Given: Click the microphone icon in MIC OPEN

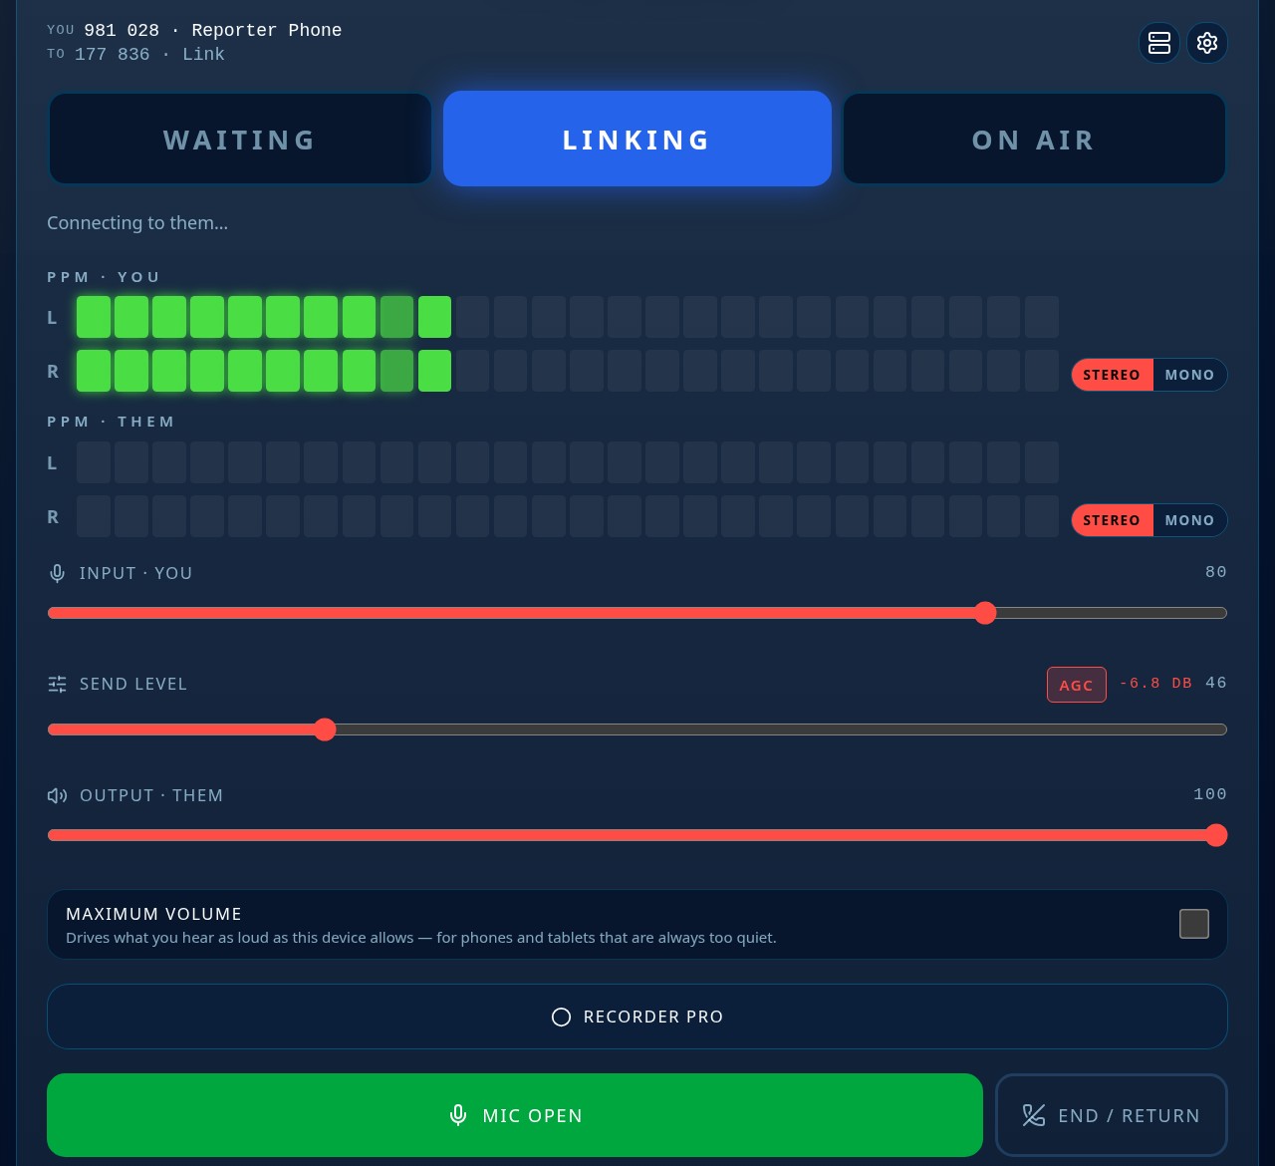Looking at the screenshot, I should [x=458, y=1115].
